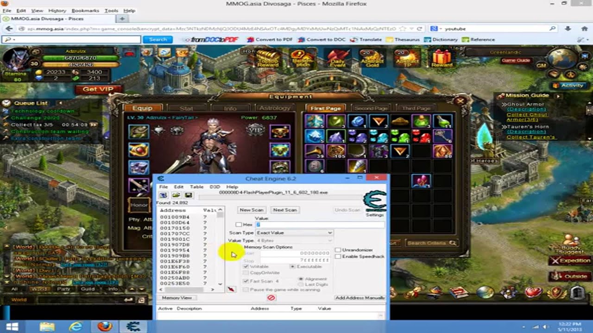Toggle Pause the game while scanning
The width and height of the screenshot is (593, 333).
click(246, 290)
